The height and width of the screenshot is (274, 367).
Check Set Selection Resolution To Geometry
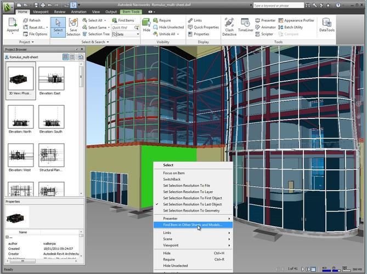pyautogui.click(x=191, y=210)
